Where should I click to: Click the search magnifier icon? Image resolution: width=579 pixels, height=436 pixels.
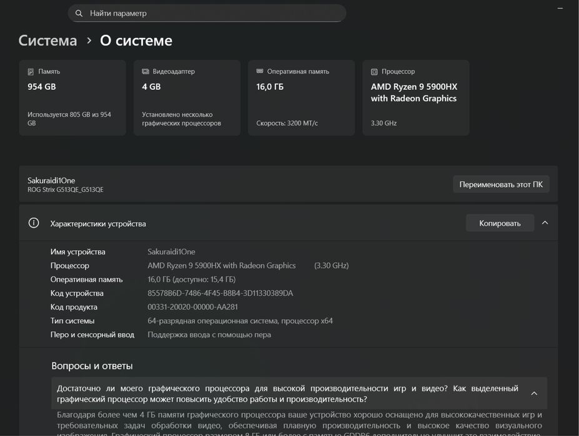click(79, 13)
